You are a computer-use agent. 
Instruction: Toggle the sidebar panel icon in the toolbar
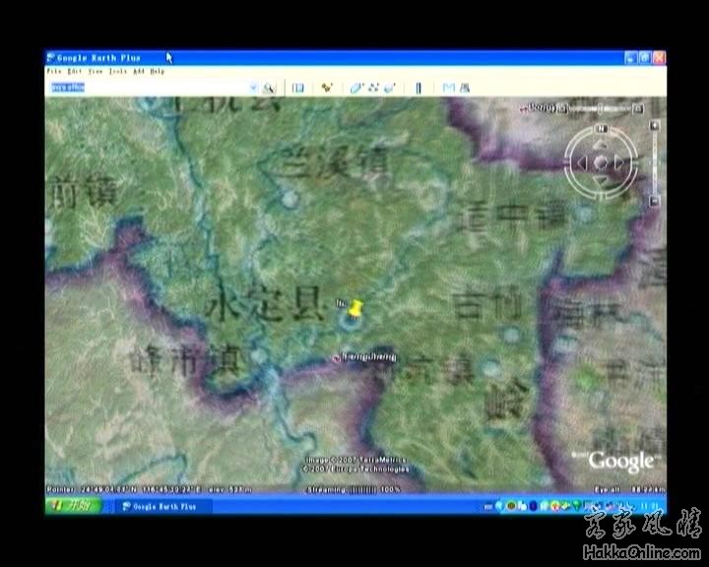(x=297, y=88)
